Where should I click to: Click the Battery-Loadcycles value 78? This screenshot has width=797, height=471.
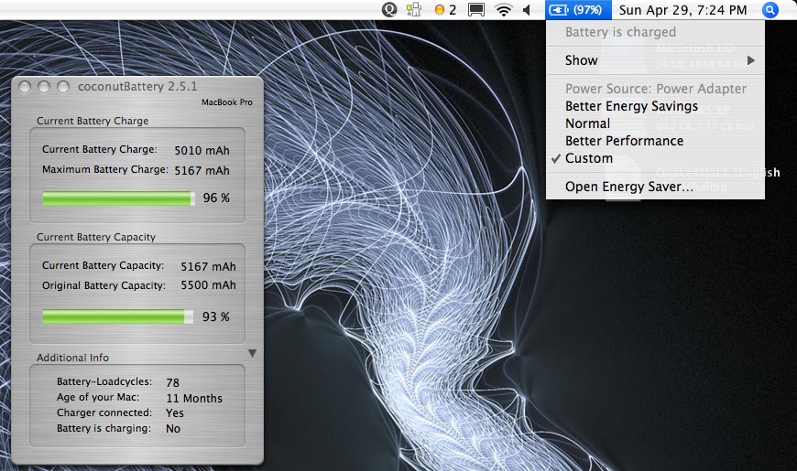coord(173,382)
